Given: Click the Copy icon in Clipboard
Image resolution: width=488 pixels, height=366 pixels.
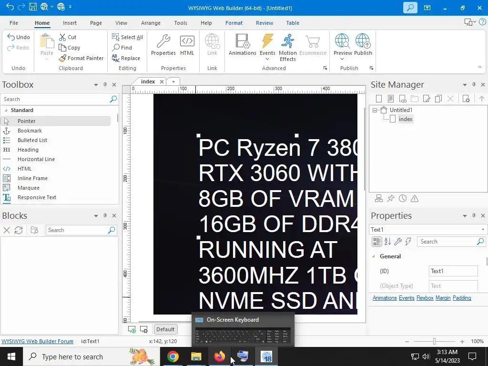Looking at the screenshot, I should click(62, 48).
